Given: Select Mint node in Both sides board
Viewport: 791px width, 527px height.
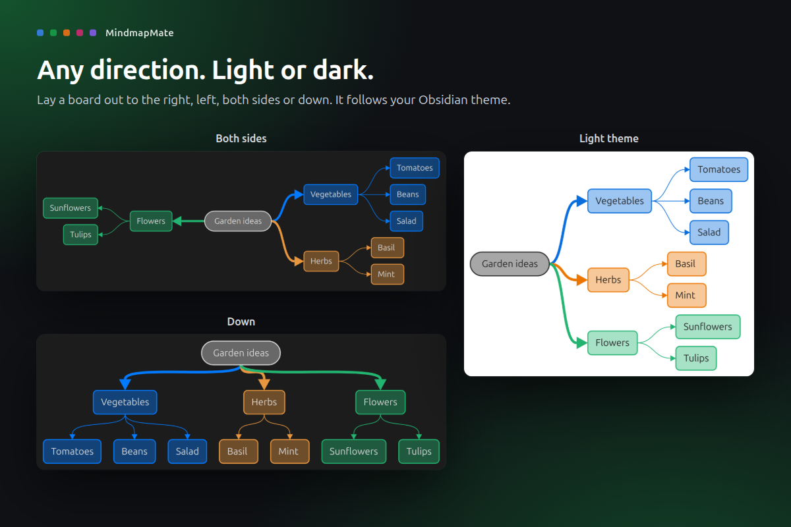Looking at the screenshot, I should coord(387,274).
